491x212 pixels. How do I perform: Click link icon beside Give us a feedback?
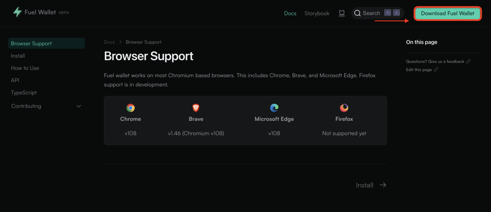click(x=468, y=61)
